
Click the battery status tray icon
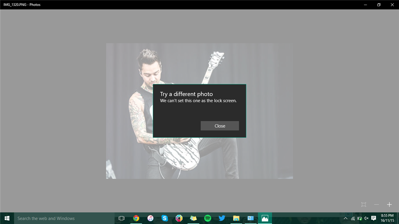(360, 218)
